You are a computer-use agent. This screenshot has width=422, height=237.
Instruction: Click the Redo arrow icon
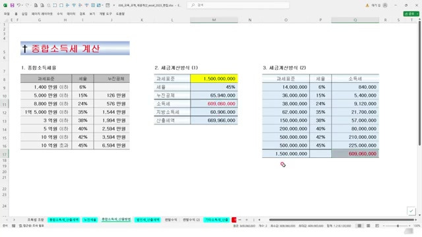pos(27,5)
